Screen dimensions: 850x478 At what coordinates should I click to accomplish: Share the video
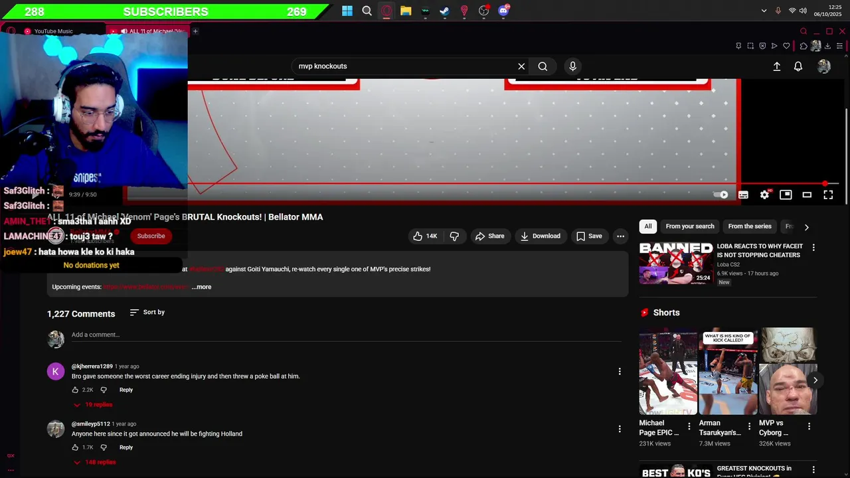tap(489, 236)
